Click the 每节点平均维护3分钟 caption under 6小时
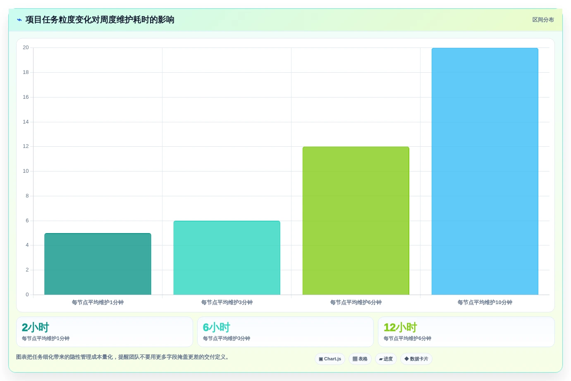 coord(227,338)
